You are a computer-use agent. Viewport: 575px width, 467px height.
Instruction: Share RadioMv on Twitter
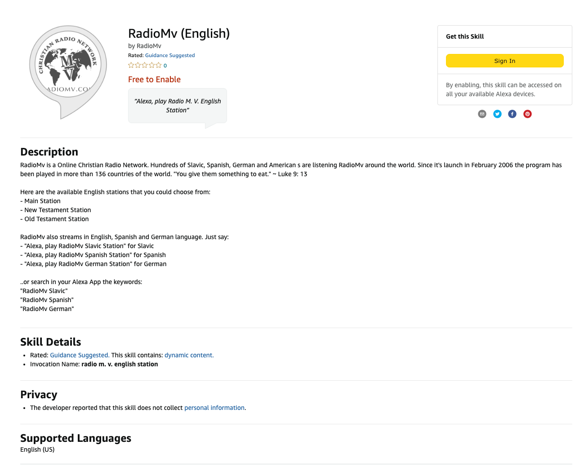[x=497, y=114]
